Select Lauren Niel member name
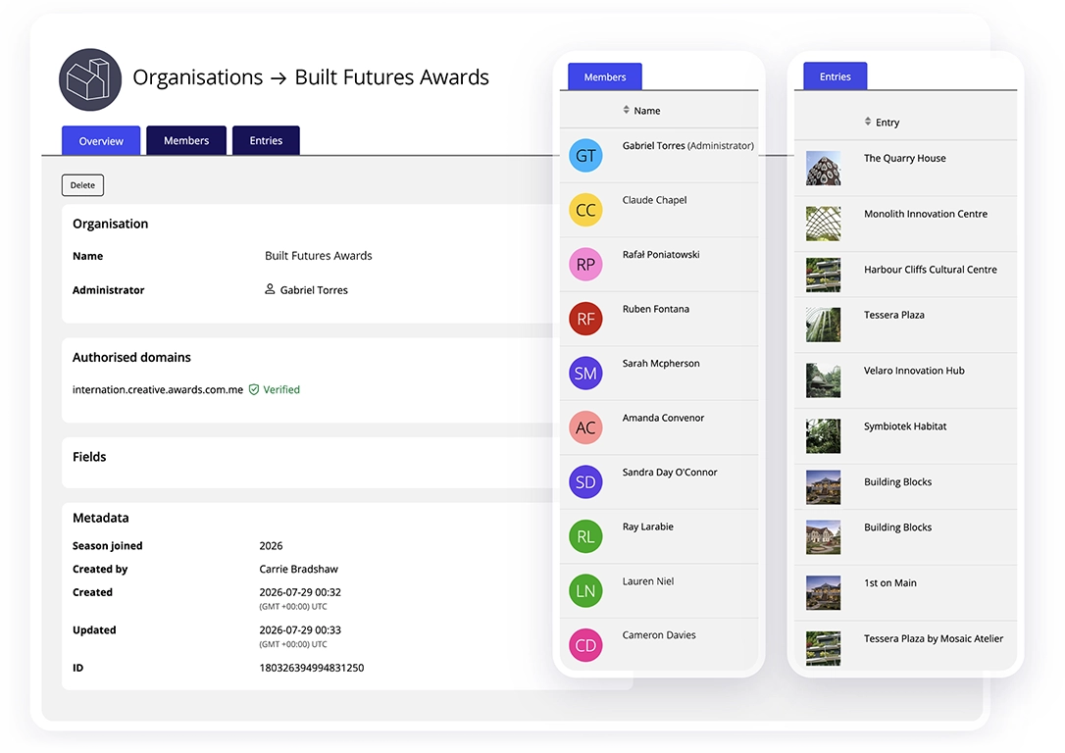 point(648,581)
